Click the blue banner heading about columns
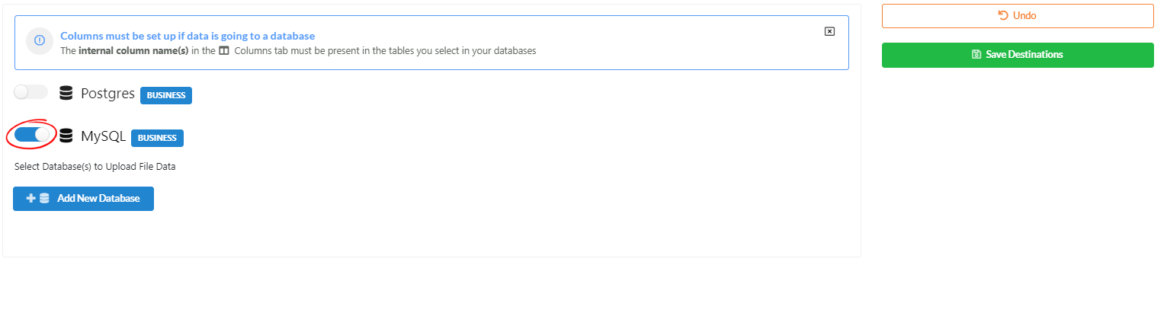Viewport: 1167px width, 313px height. (x=188, y=36)
